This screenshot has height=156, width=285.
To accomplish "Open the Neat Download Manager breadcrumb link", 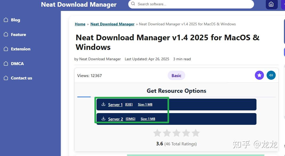I will (112, 24).
